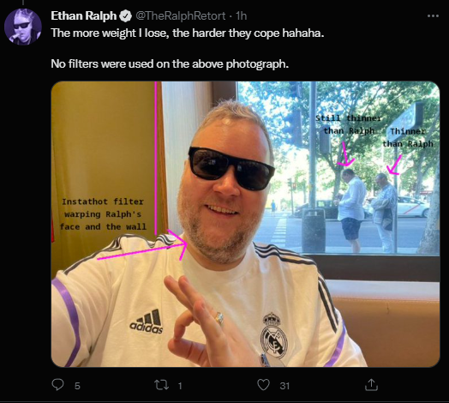Viewport: 449px width, 403px height.
Task: Click the verified checkmark badge
Action: tap(125, 16)
